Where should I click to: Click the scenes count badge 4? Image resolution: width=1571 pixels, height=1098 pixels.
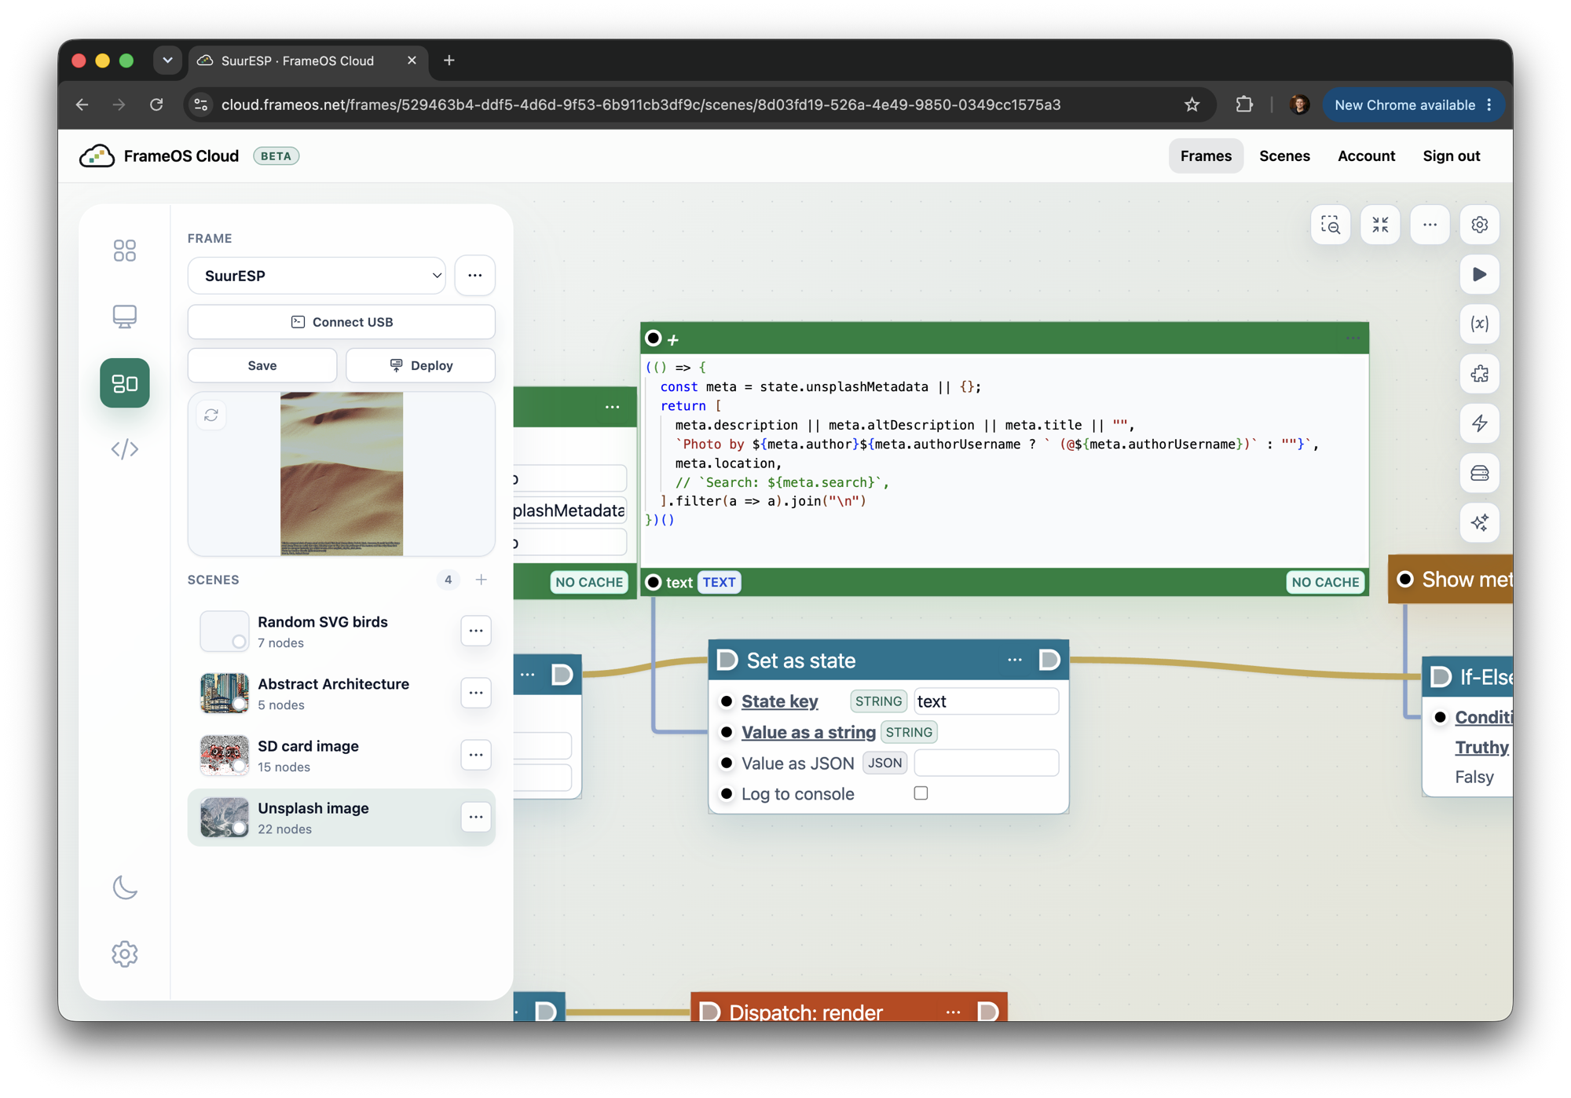pyautogui.click(x=448, y=580)
